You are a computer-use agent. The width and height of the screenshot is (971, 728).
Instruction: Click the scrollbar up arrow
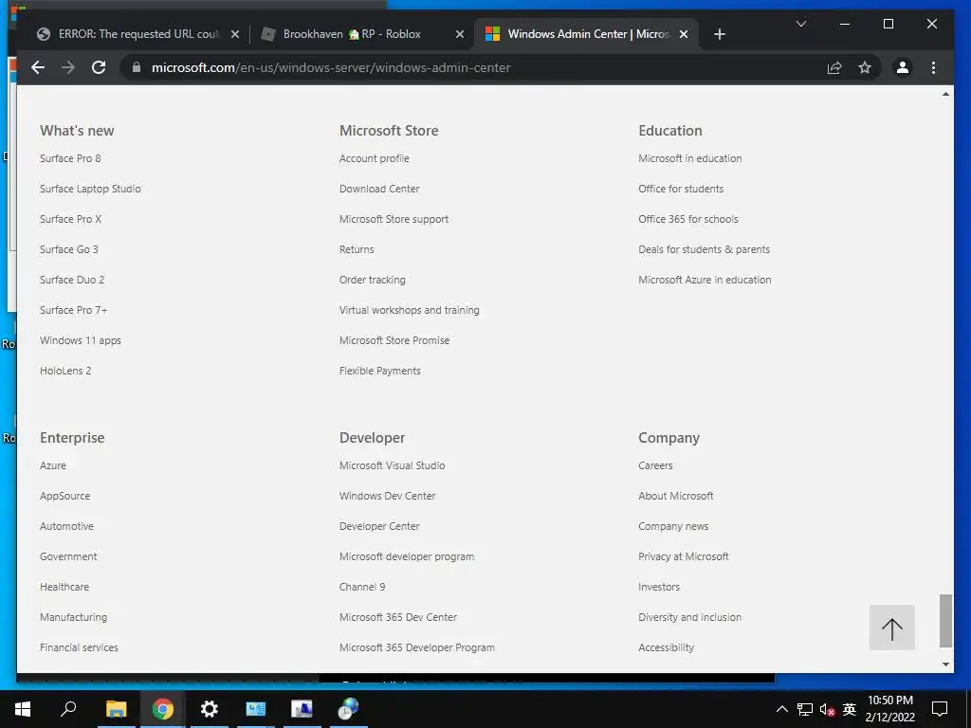click(x=945, y=94)
